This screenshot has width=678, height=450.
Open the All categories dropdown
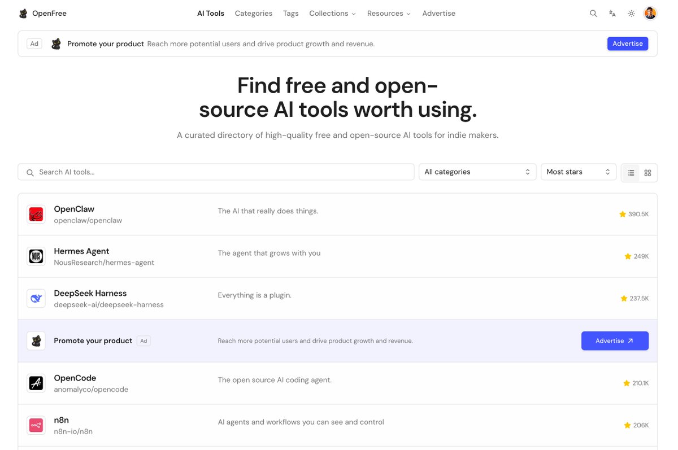(x=477, y=172)
